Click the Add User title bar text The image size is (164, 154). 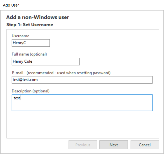[x=11, y=5]
